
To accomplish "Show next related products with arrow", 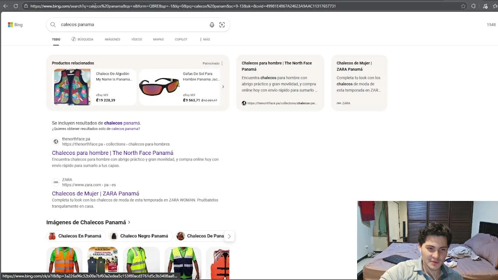I will [223, 87].
